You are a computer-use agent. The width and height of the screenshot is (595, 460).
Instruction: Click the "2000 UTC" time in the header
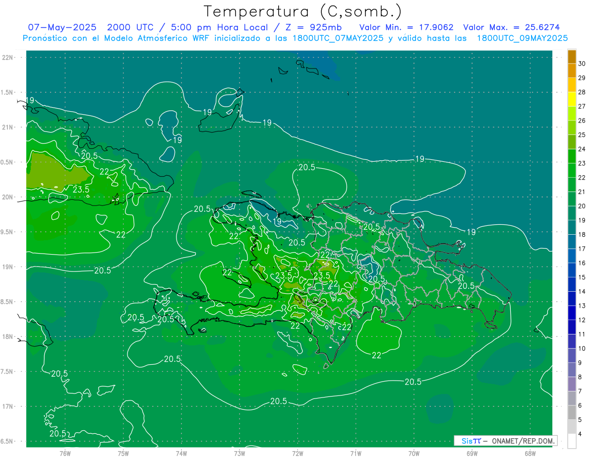[x=130, y=27]
